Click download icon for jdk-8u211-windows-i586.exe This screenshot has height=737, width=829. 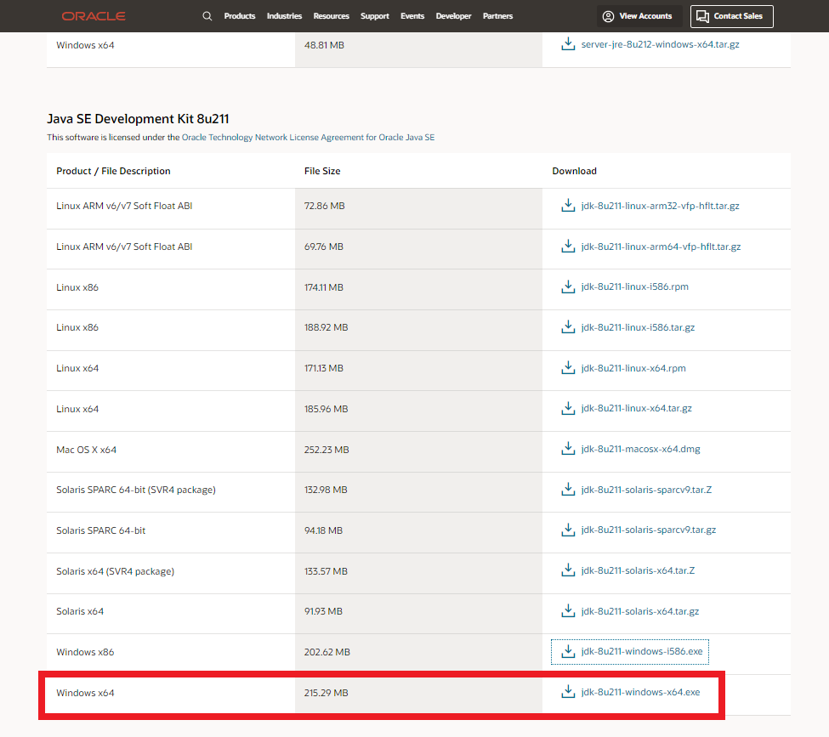[x=568, y=651]
